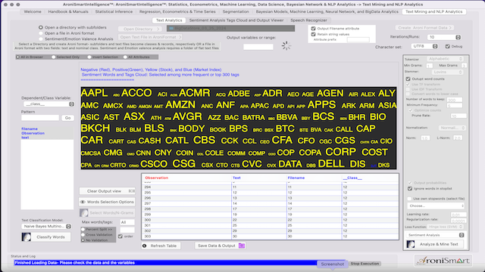Viewport: 485px width, 272px height.
Task: Click the Pattern input field
Action: coord(40,118)
